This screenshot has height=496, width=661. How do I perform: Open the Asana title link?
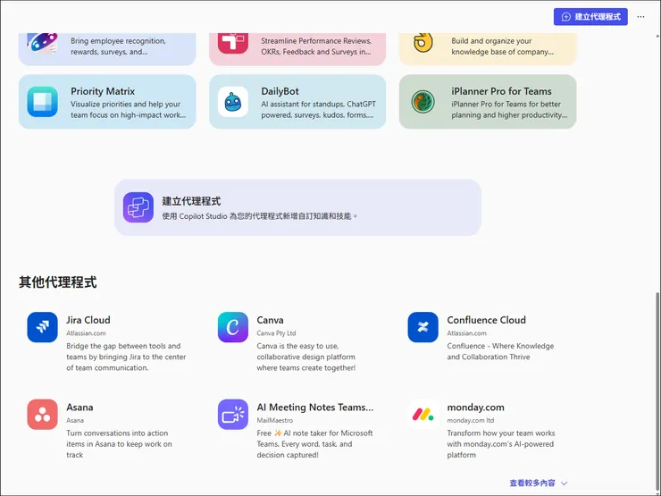click(79, 407)
